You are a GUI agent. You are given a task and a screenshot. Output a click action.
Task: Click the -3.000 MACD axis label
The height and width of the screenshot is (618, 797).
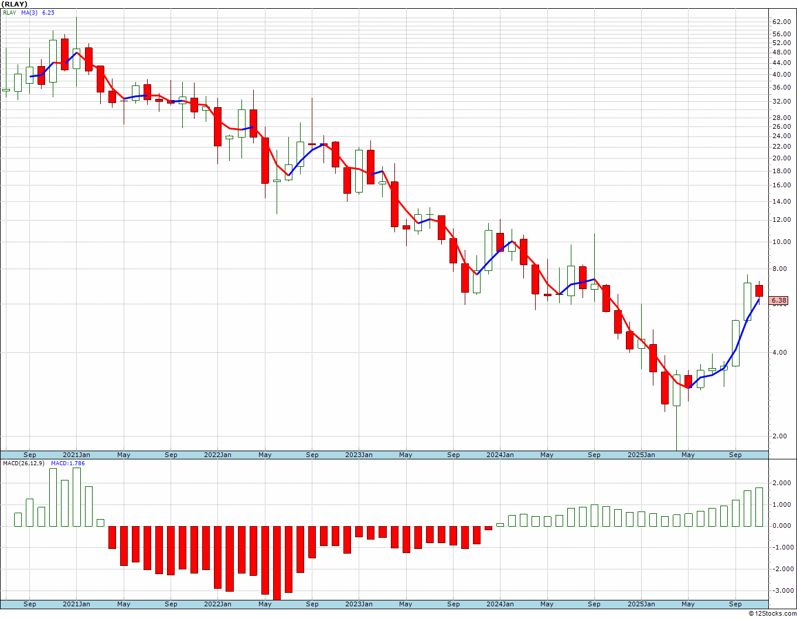782,590
